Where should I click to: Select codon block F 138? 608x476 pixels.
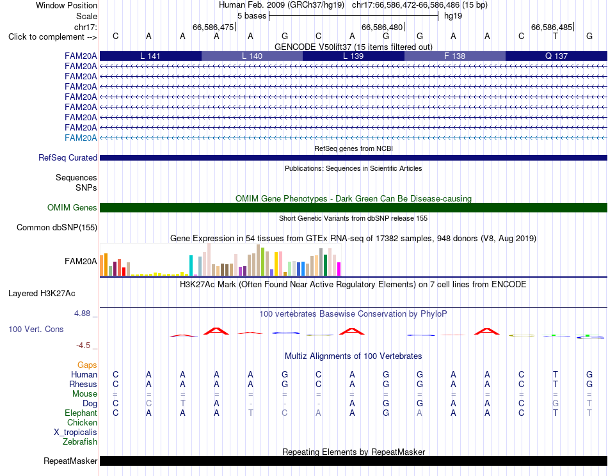(x=455, y=56)
